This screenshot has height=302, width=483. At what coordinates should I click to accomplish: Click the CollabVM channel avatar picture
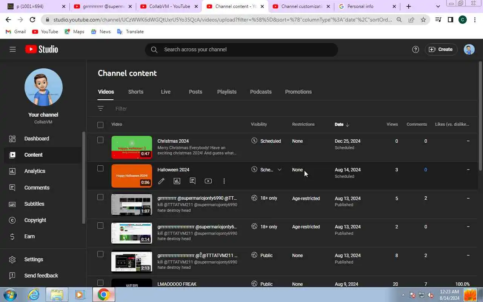(x=43, y=87)
